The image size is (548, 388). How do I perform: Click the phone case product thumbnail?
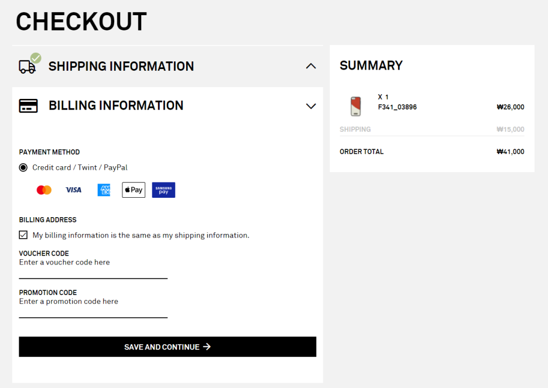click(355, 107)
